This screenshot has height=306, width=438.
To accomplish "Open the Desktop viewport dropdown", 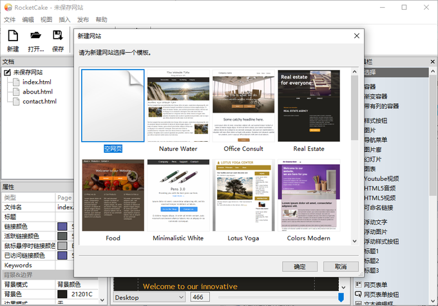I will coord(150,298).
